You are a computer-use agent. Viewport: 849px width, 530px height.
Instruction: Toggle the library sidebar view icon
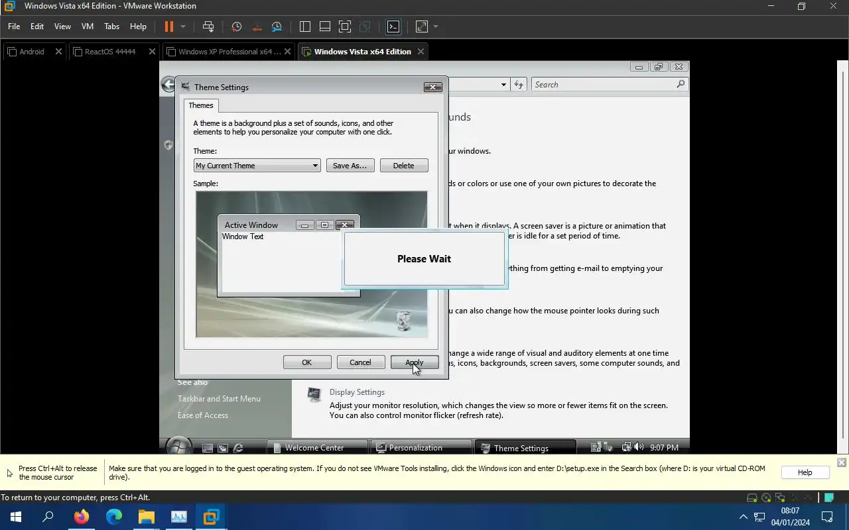point(305,26)
